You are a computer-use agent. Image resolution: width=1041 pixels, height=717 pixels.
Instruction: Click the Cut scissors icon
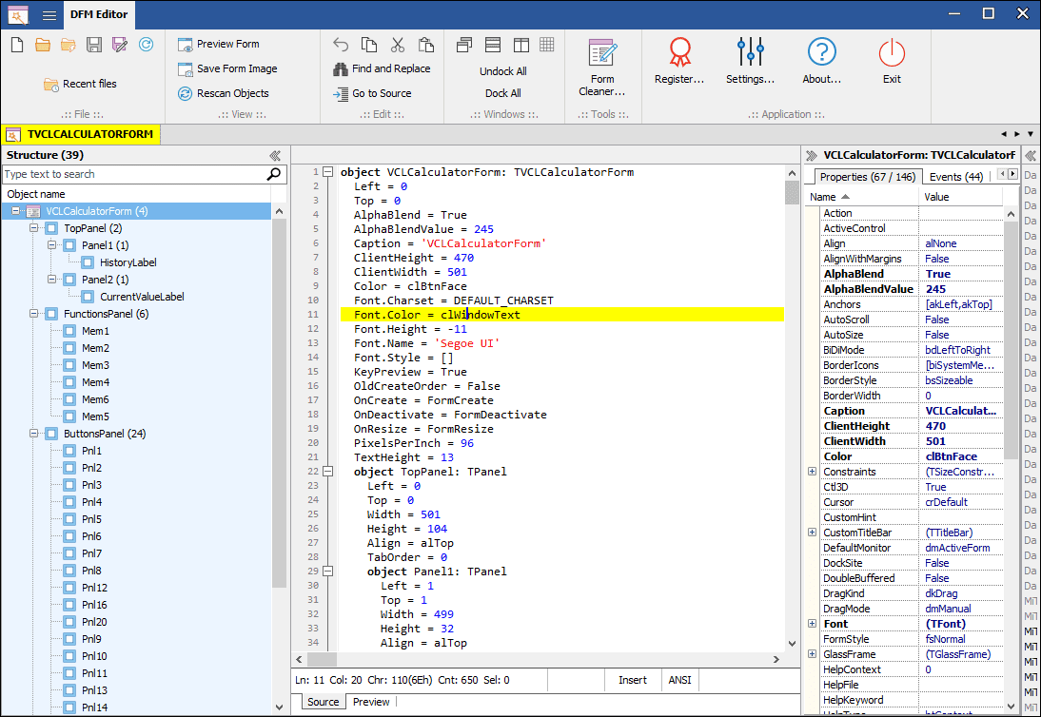tap(398, 45)
